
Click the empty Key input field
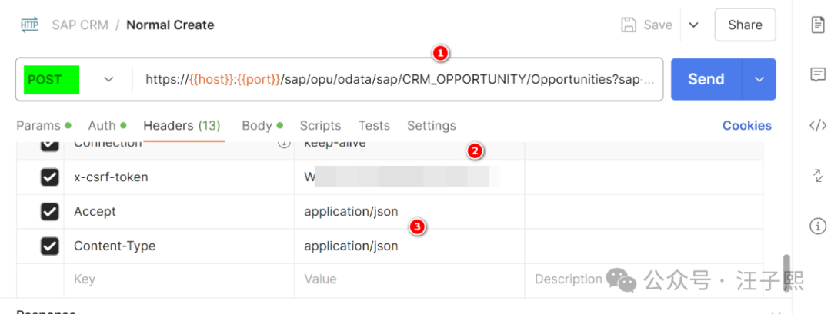click(x=177, y=279)
